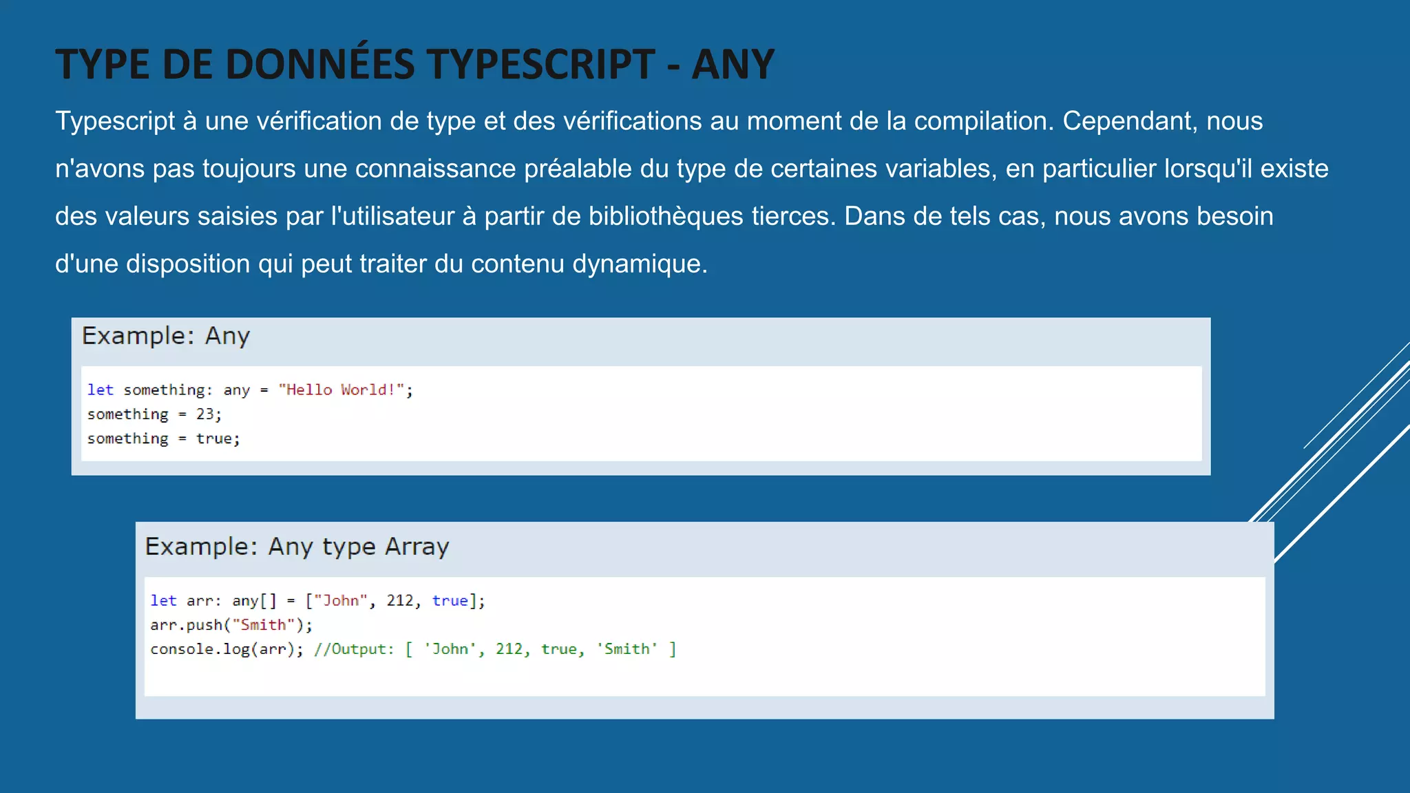
Task: Click the code line 'arr.push("Smith");'
Action: pyautogui.click(x=231, y=624)
